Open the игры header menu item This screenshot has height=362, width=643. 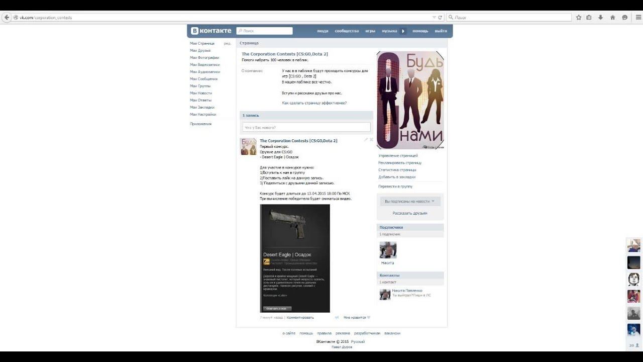(370, 31)
